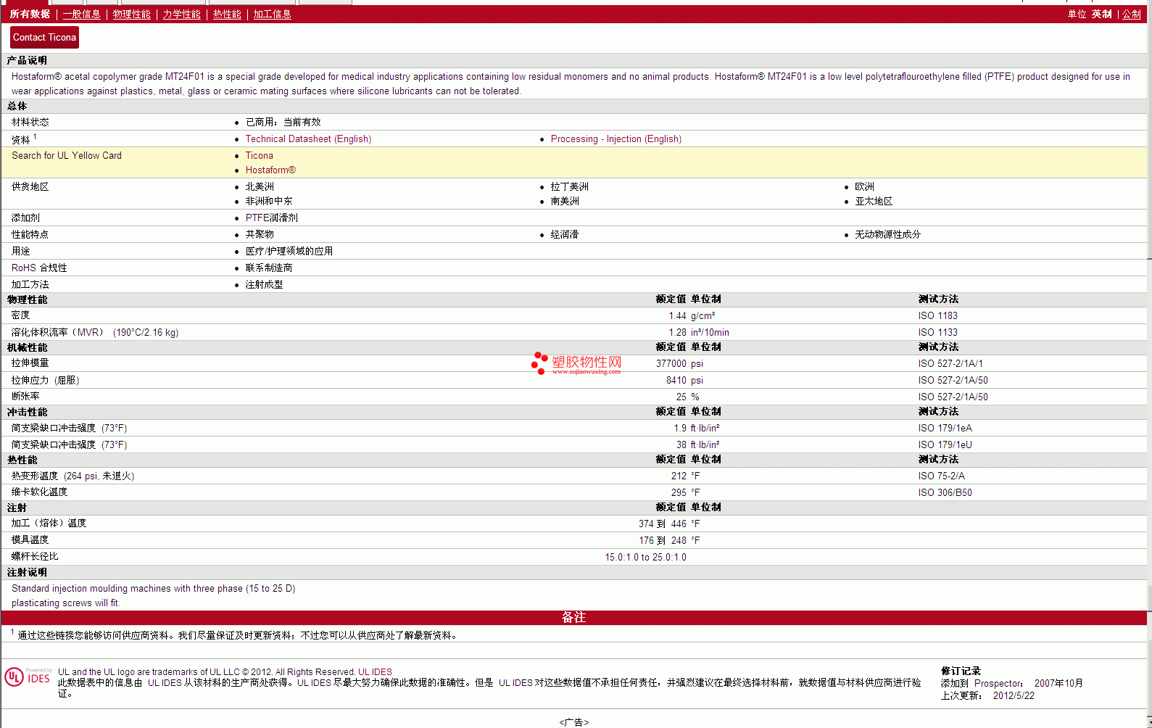Open the Ticona UL Yellow Card link
The image size is (1152, 728).
[259, 156]
